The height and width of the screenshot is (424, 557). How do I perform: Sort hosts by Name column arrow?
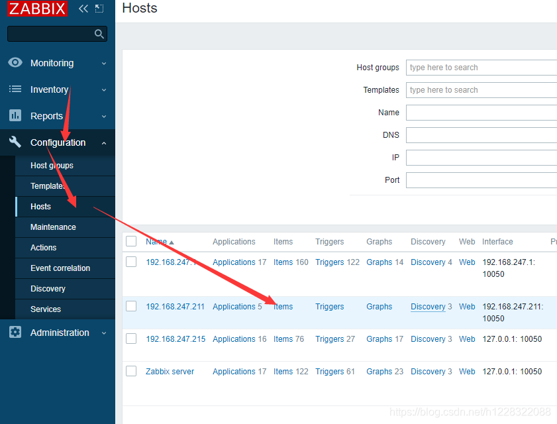pyautogui.click(x=172, y=242)
